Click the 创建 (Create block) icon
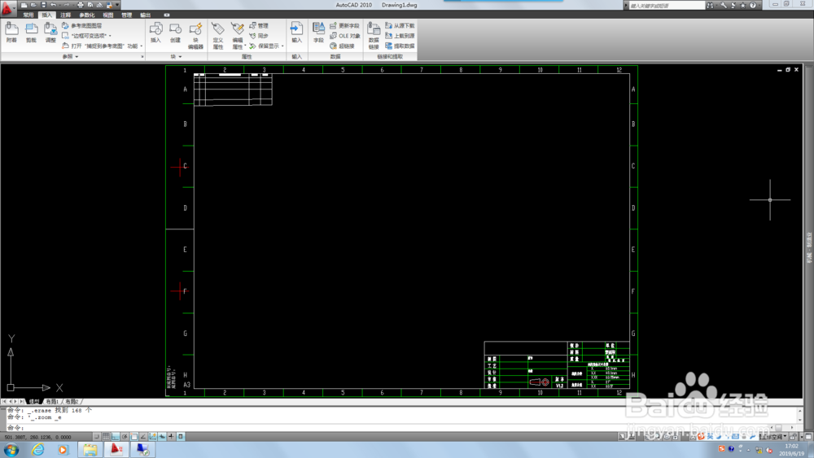The width and height of the screenshot is (814, 458). 175,33
